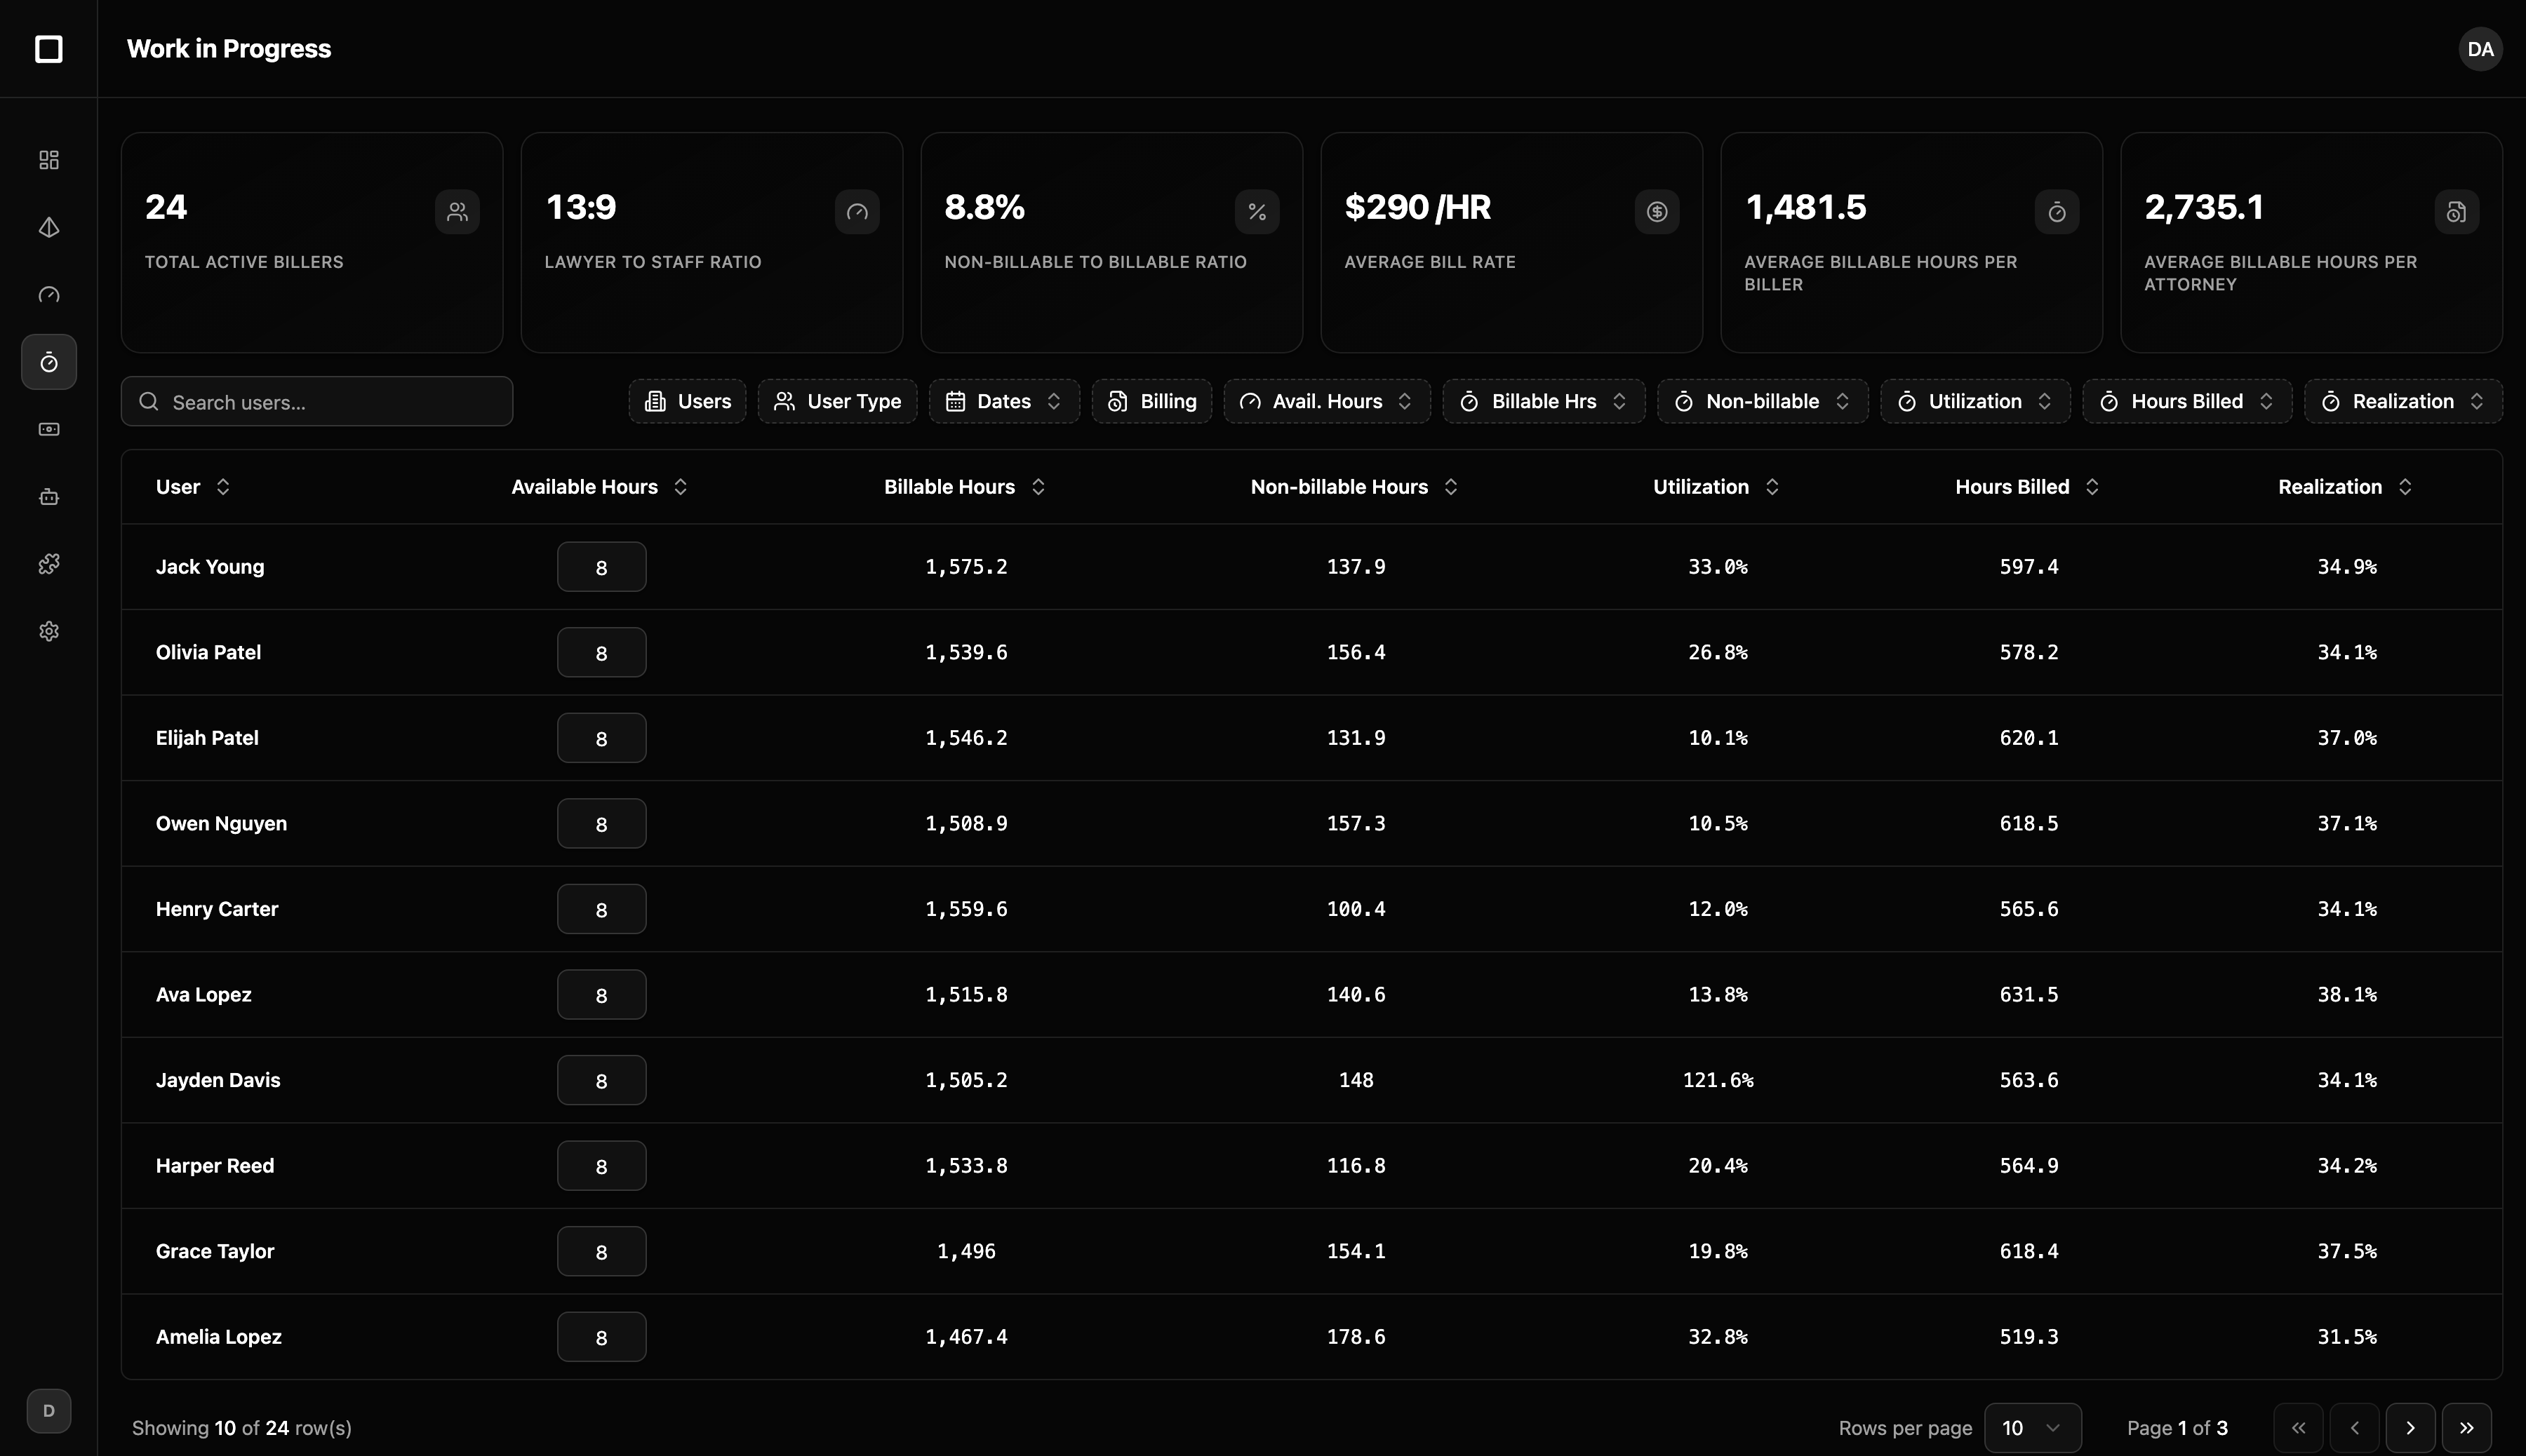
Task: Open the settings gear at sidebar bottom
Action: (x=48, y=630)
